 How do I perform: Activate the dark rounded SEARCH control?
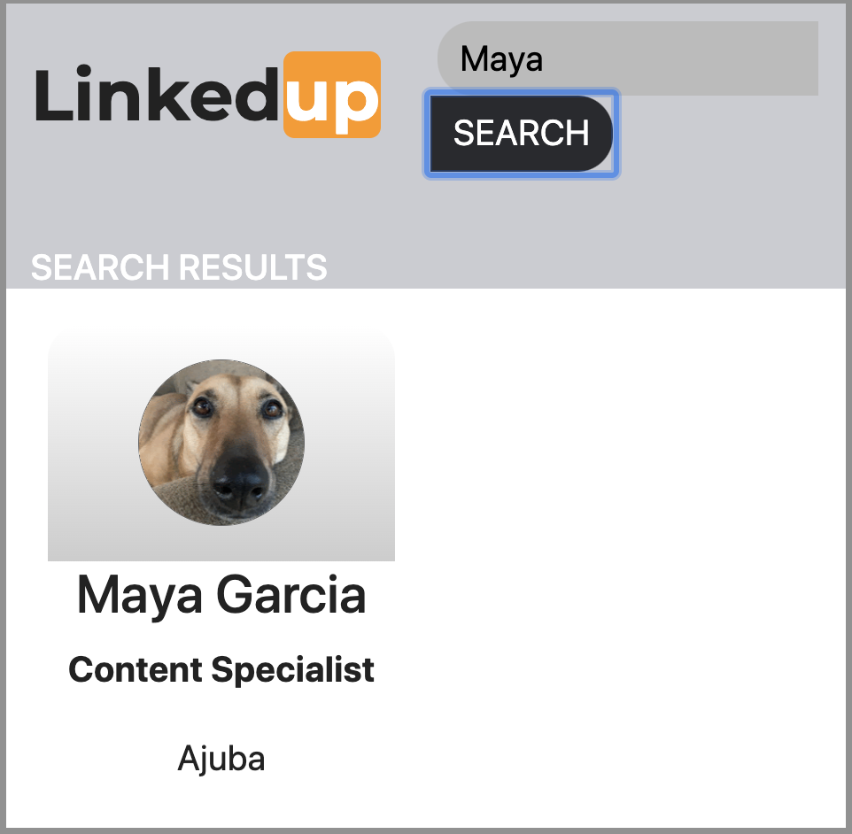(521, 134)
